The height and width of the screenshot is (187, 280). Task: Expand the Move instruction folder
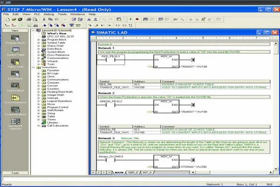pos(38,104)
